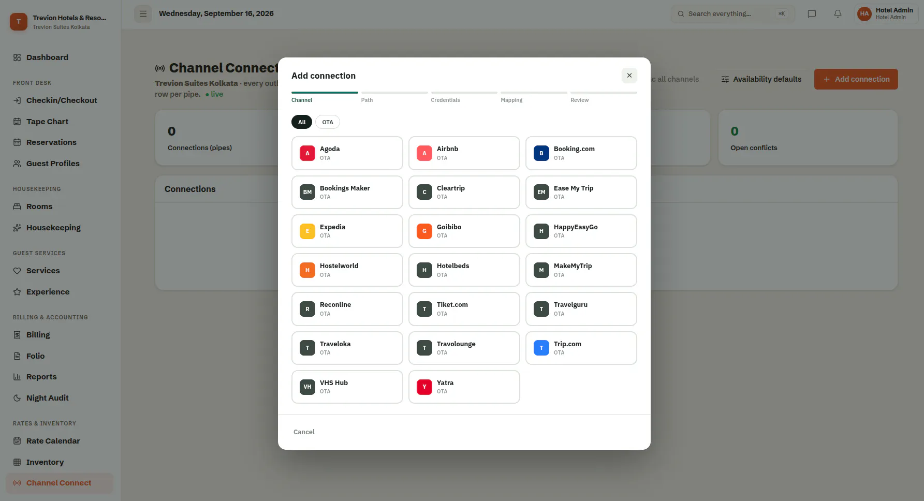Pick the Expedia yellow icon
This screenshot has height=501, width=924.
[x=307, y=231]
